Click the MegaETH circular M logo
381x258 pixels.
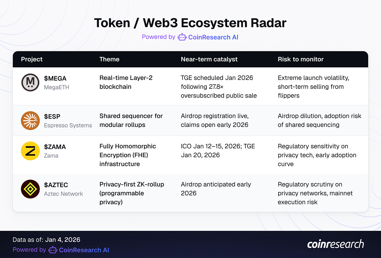tap(30, 83)
